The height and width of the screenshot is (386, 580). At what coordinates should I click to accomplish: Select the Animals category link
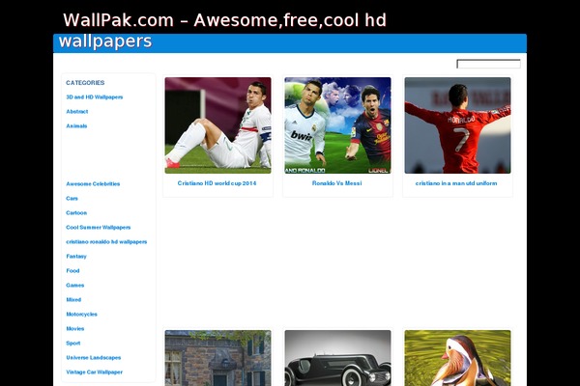coord(76,126)
